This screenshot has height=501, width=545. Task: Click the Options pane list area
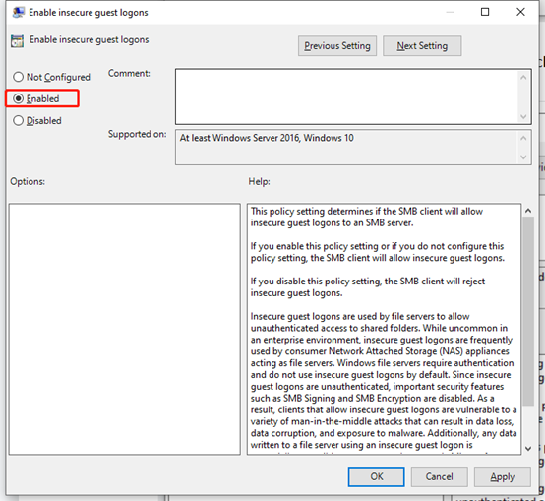[124, 329]
